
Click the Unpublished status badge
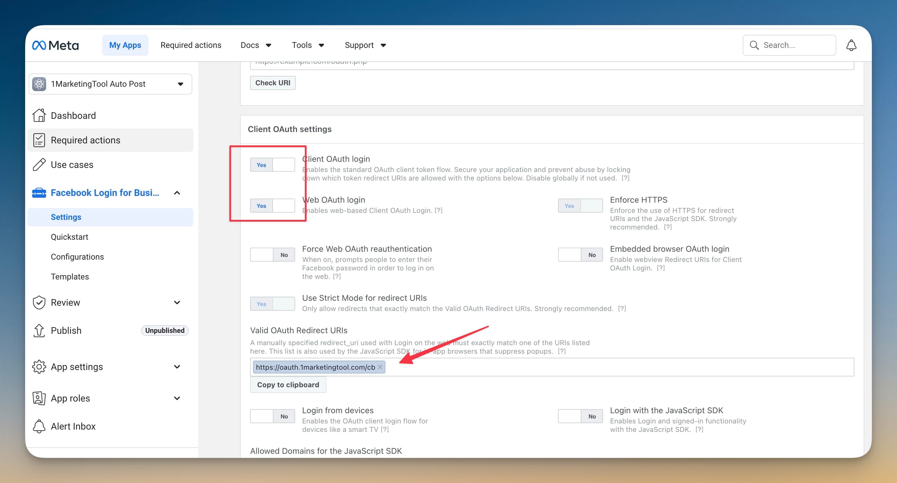(x=165, y=330)
